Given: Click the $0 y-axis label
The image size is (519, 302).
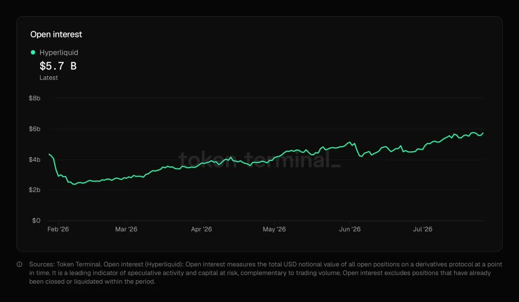Looking at the screenshot, I should (36, 221).
